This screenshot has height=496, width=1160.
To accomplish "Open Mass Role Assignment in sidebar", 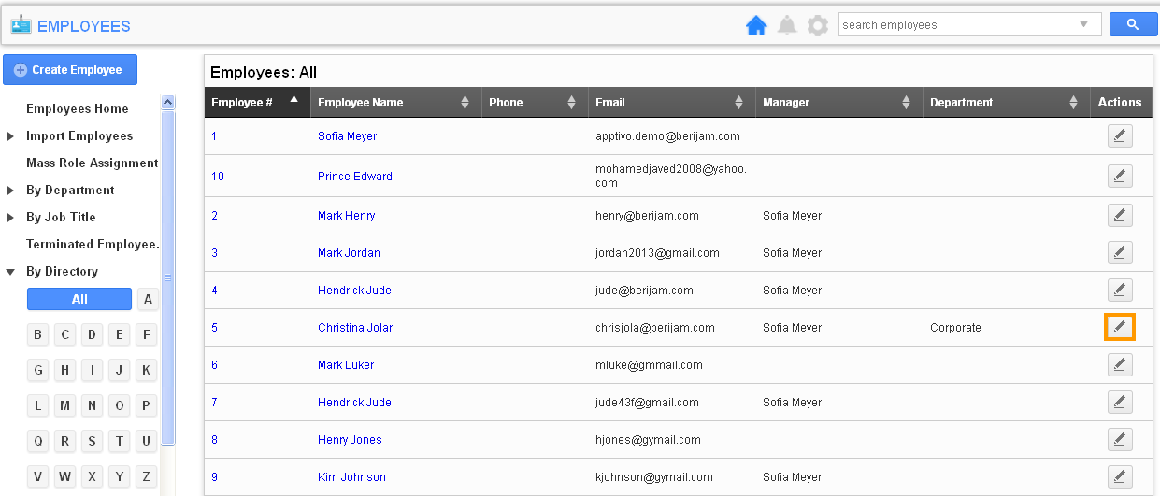I will (92, 163).
